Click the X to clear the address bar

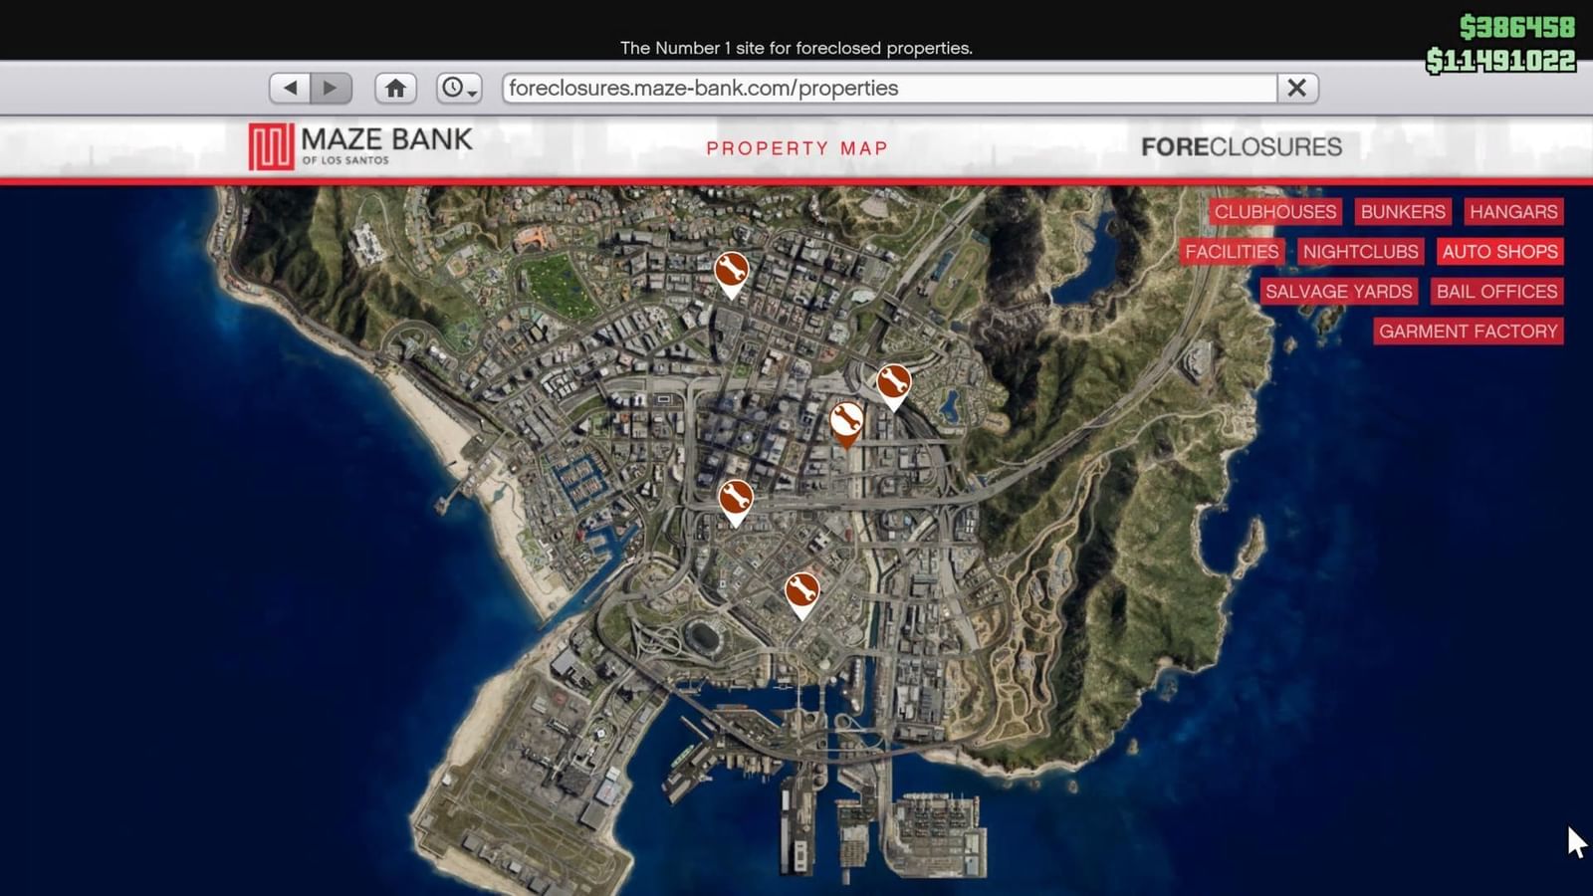pyautogui.click(x=1296, y=88)
